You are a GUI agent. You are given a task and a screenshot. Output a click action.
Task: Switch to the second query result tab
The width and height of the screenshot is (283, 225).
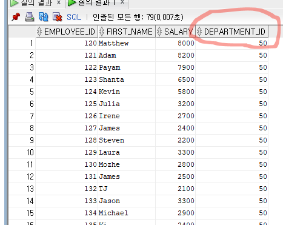click(x=96, y=3)
